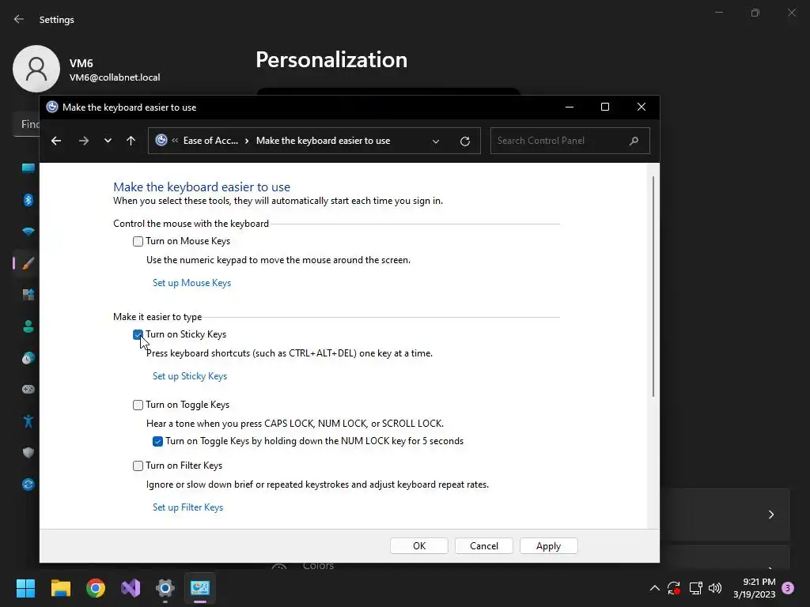Expand address bar history dropdown

click(436, 141)
